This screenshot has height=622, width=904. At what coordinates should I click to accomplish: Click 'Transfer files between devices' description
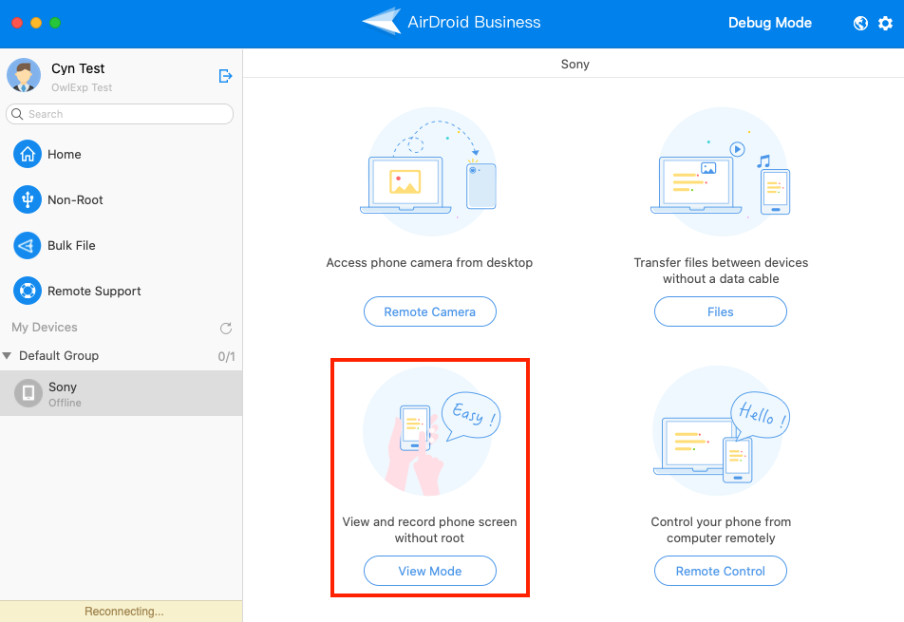tap(721, 271)
